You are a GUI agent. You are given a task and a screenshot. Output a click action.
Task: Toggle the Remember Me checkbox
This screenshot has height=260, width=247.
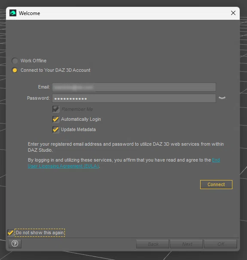point(56,109)
